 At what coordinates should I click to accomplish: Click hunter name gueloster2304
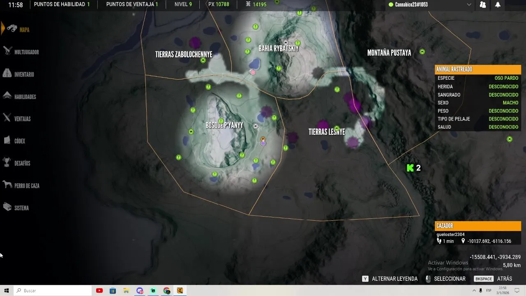pyautogui.click(x=450, y=234)
